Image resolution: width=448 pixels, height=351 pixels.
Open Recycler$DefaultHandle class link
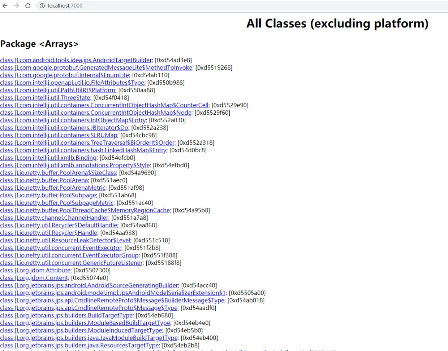[59, 225]
